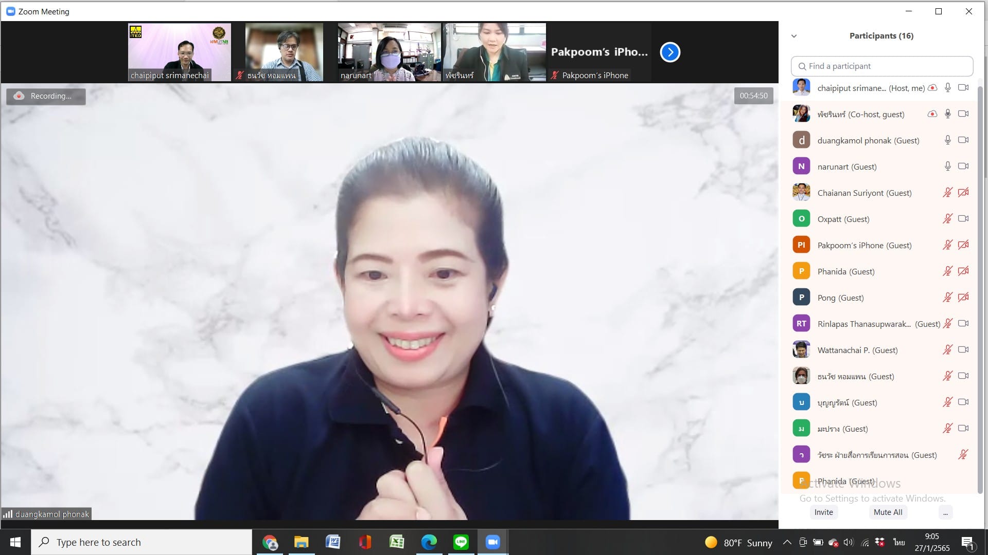Click มะปราง's muted microphone icon
This screenshot has height=555, width=988.
click(x=947, y=429)
